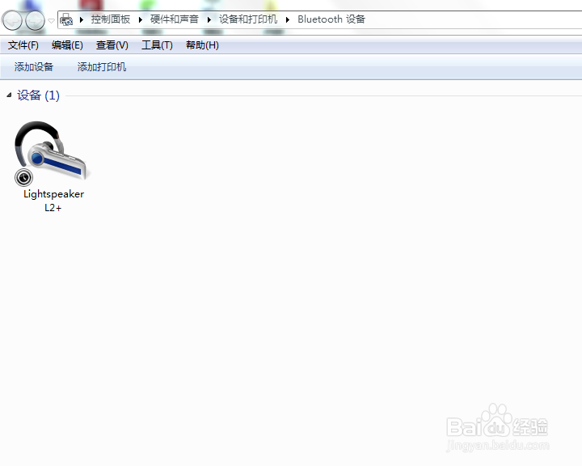Open the 文件(F) menu
Screen dimensions: 582x466
[23, 45]
